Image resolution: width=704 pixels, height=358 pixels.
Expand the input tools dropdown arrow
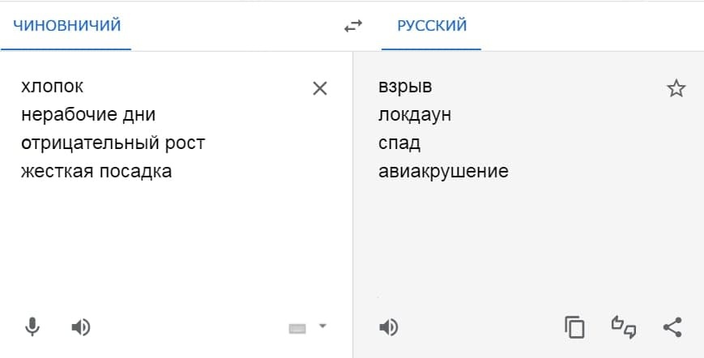pyautogui.click(x=322, y=326)
